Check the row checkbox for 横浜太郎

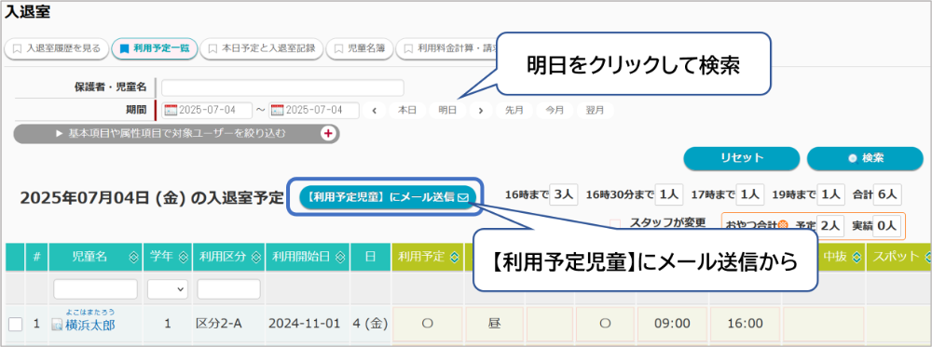pos(16,325)
